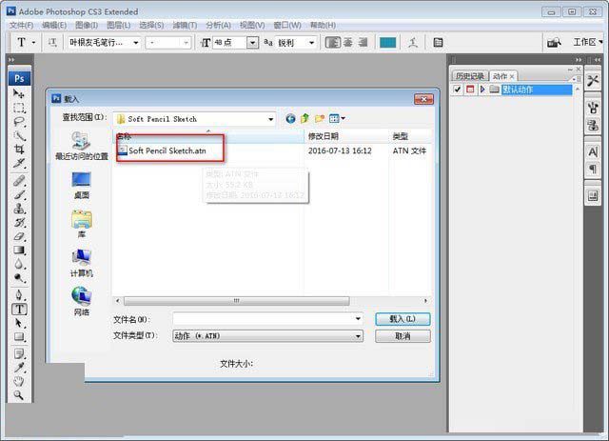Select the Clone Stamp tool
Screen dimensions: 609x441
(x=19, y=209)
